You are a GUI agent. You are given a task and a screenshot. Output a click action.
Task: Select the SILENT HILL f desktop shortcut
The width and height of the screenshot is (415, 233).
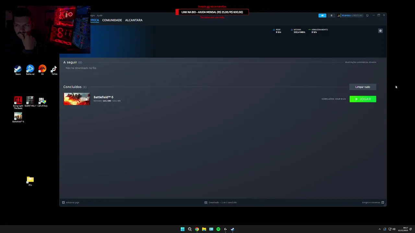30,102
